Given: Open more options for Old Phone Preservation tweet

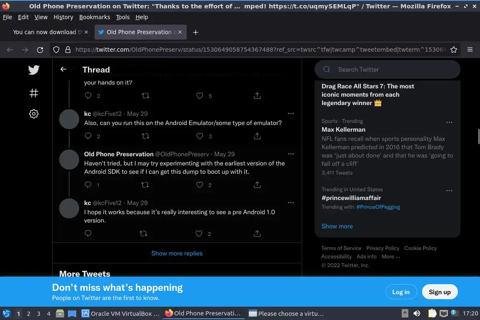Looking at the screenshot, I should pos(291,154).
